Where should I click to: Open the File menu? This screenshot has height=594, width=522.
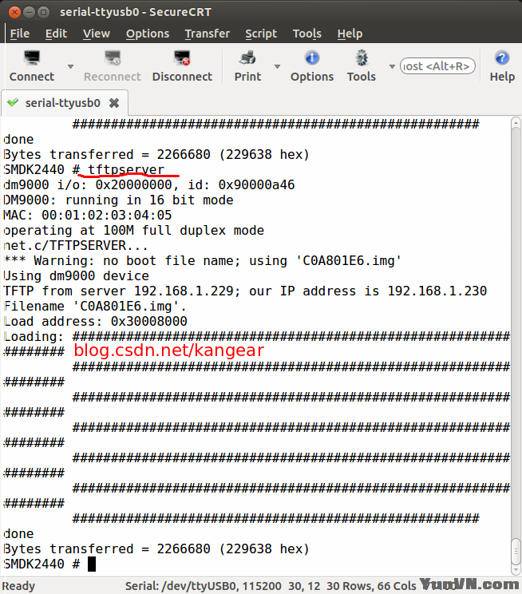point(20,34)
